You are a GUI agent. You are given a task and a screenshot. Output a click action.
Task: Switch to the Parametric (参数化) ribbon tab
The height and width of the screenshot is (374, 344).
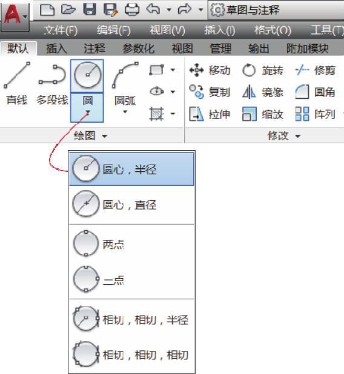[x=139, y=49]
